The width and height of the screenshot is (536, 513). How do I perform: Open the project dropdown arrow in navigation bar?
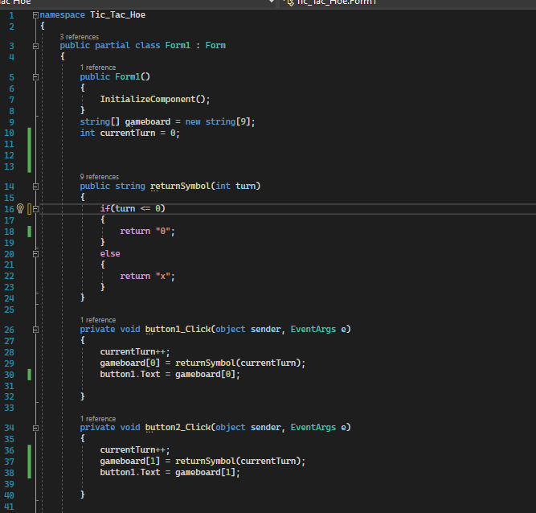click(x=270, y=3)
